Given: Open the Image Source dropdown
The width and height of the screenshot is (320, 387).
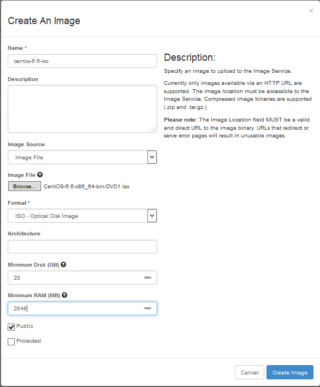Looking at the screenshot, I should point(82,157).
